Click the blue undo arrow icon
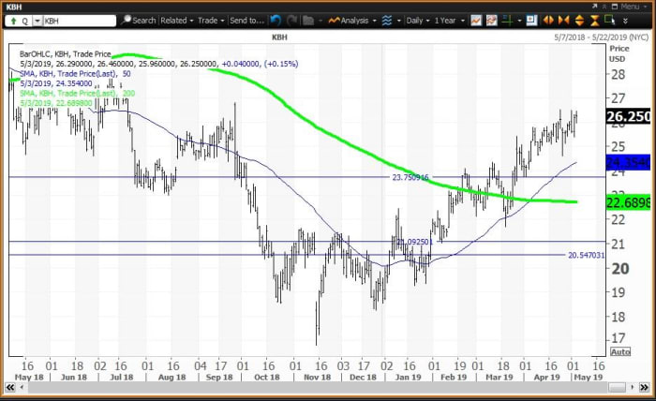The width and height of the screenshot is (656, 401). [x=274, y=20]
